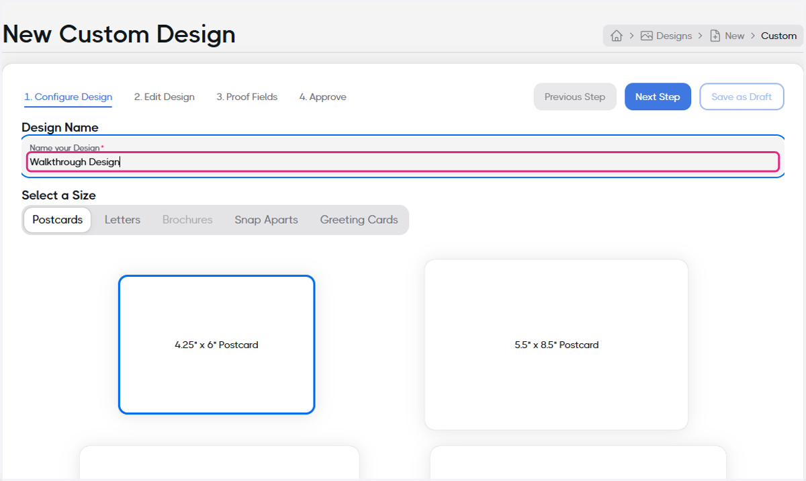This screenshot has height=481, width=806.
Task: Choose the Brochures size tab
Action: coord(187,220)
